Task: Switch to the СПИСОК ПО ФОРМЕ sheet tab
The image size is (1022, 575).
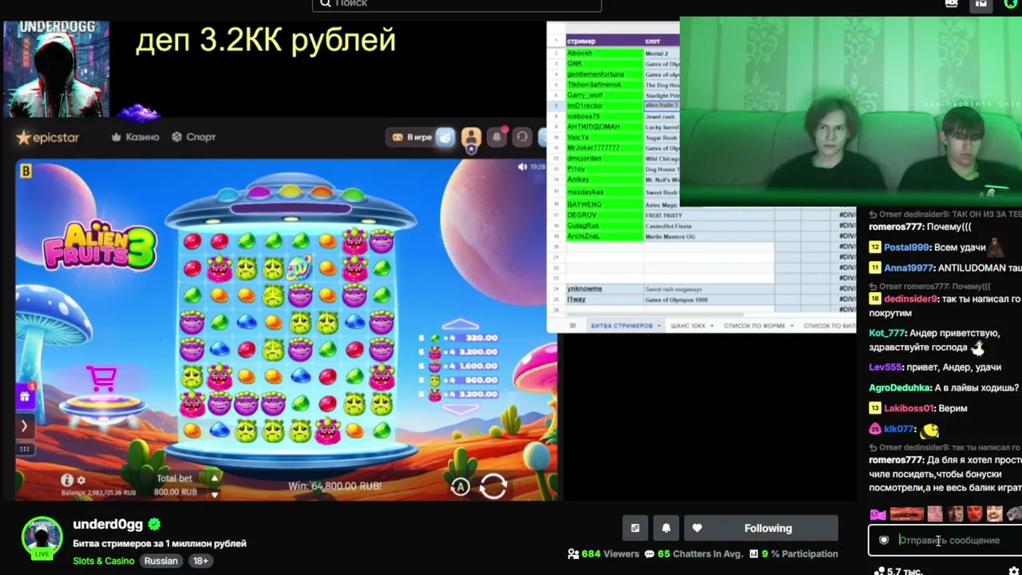Action: [754, 326]
